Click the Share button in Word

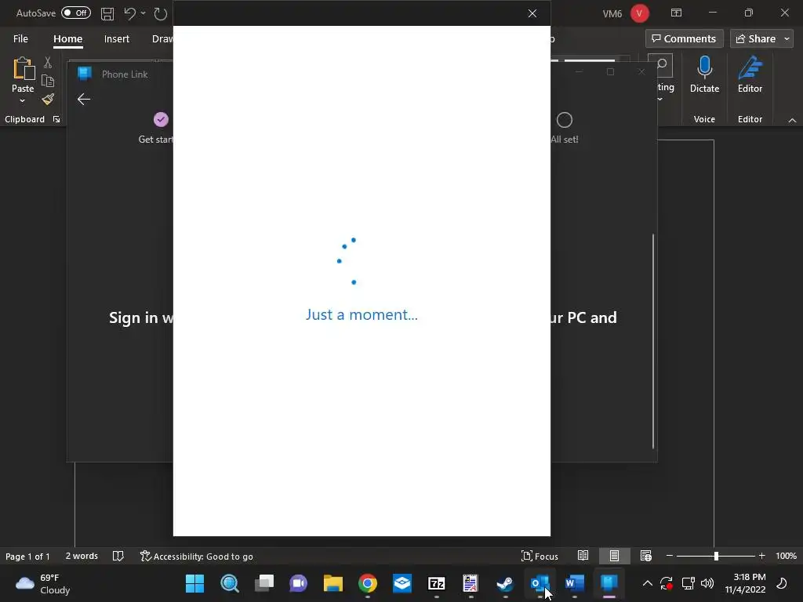click(x=756, y=39)
